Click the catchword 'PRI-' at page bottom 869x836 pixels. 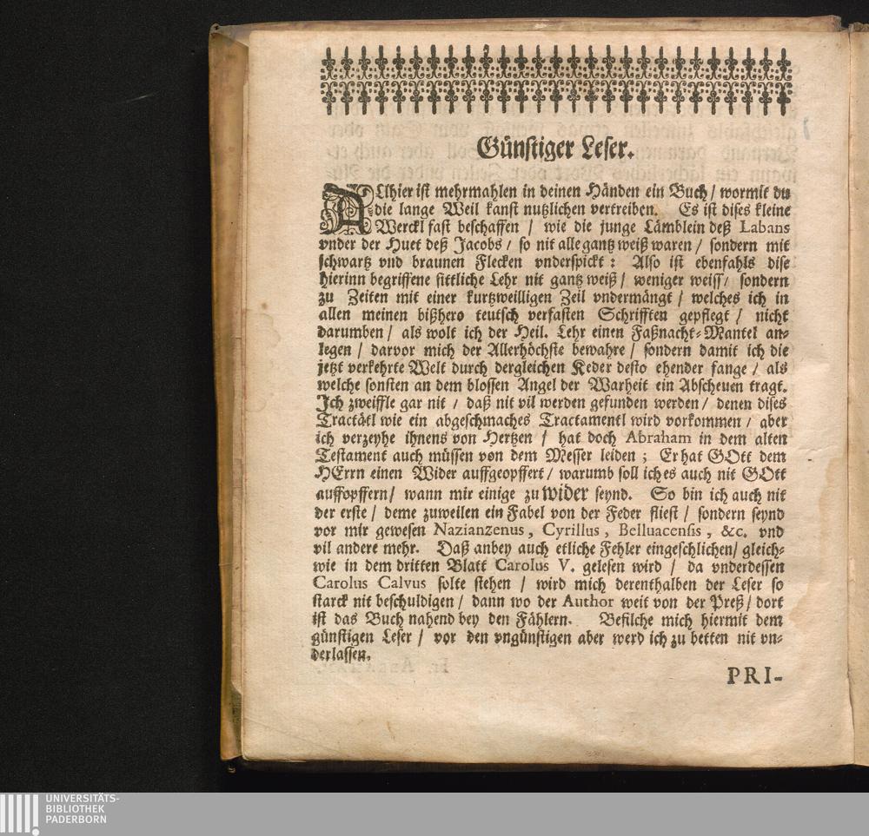753,675
